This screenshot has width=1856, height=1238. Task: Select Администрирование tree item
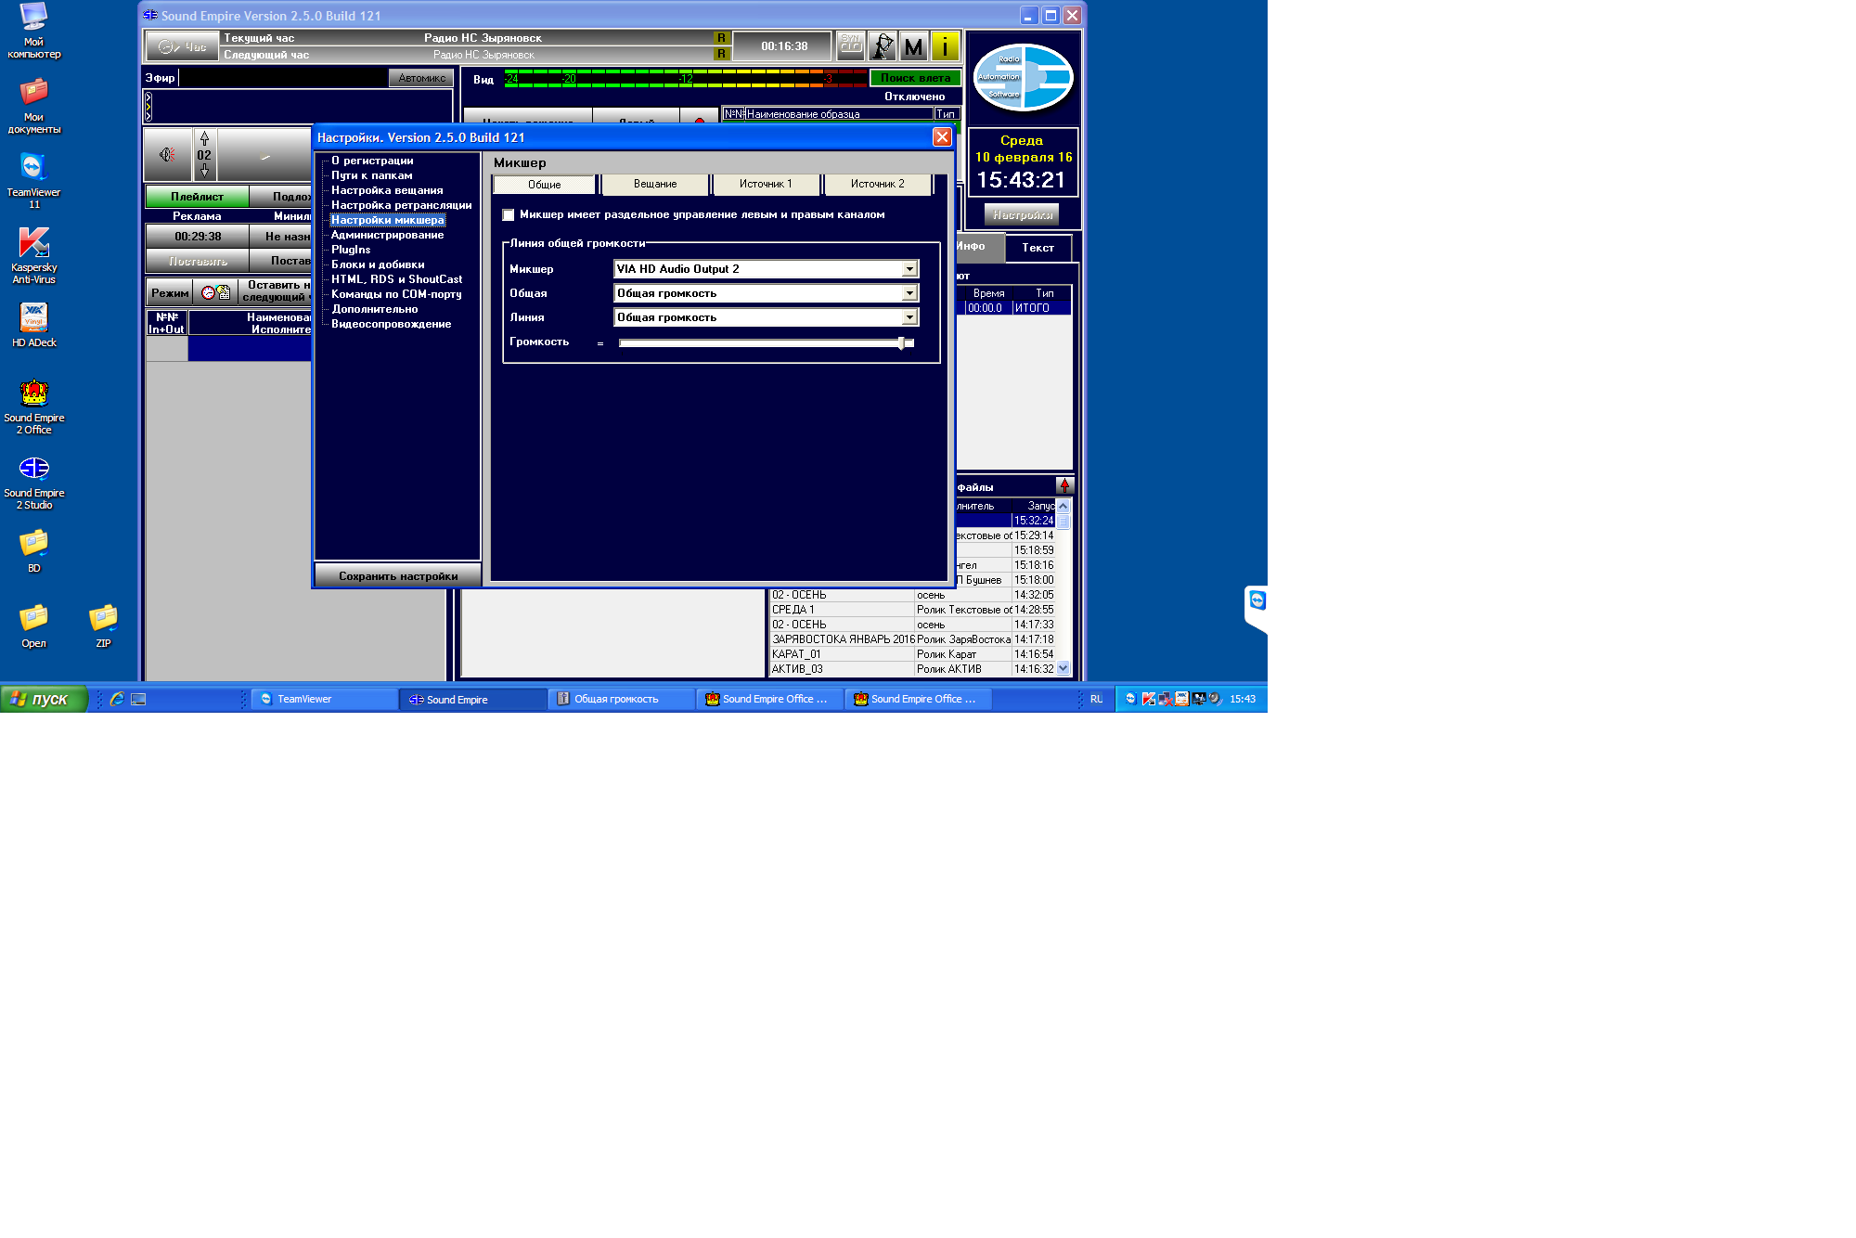[387, 235]
